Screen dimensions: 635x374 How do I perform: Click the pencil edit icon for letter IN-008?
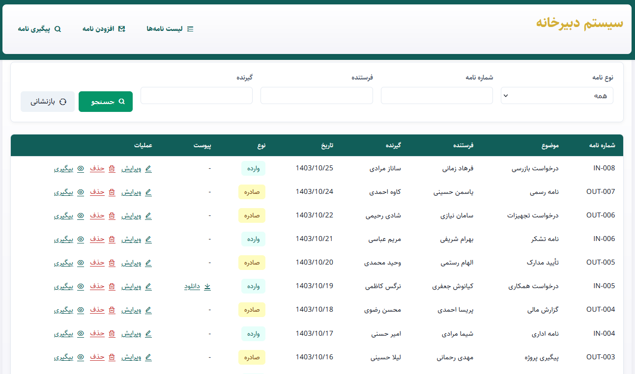point(148,168)
